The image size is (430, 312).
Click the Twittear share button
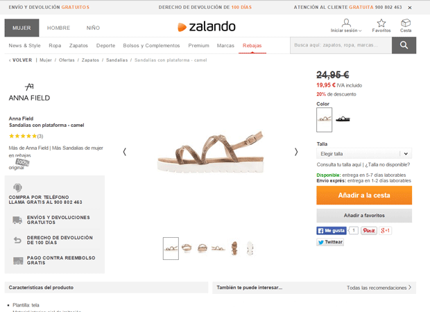point(330,242)
